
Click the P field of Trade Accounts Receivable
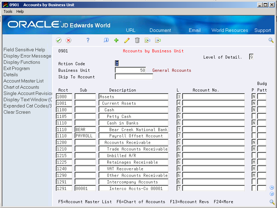coord(253,149)
